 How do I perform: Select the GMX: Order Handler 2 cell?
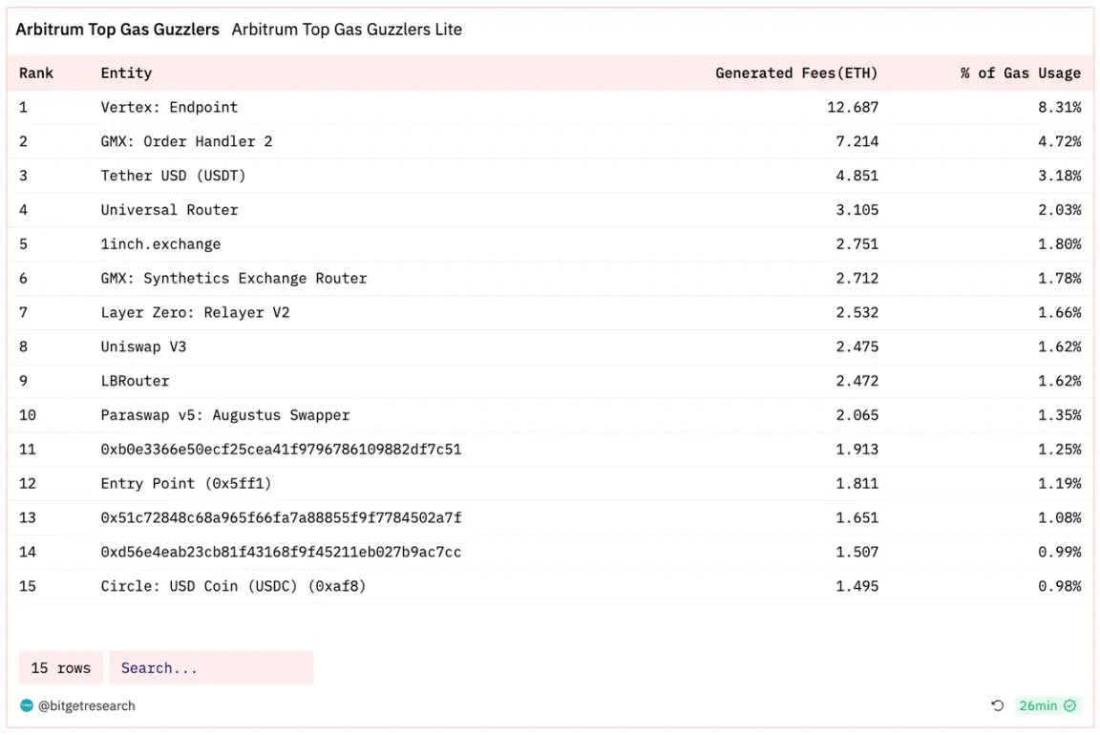pos(186,141)
